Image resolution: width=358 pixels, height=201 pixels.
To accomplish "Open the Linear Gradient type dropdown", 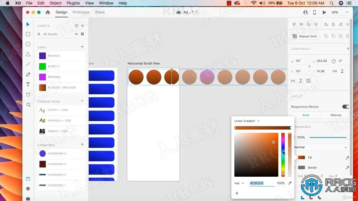I will [247, 121].
